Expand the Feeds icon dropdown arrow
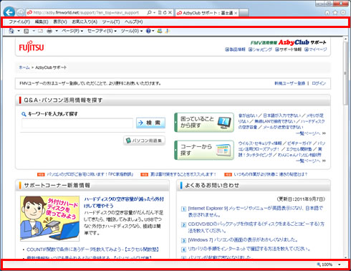This screenshot has width=351, height=271. [x=34, y=31]
